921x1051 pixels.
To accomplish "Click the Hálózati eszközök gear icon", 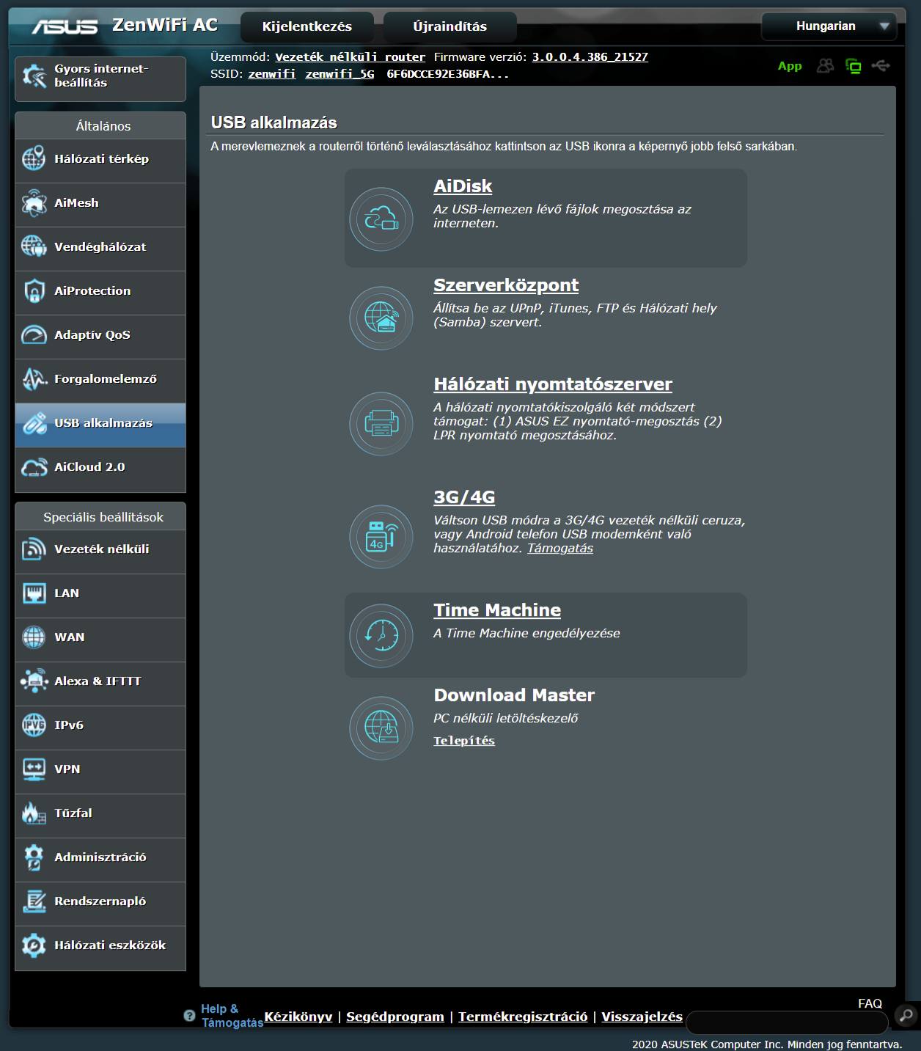I will pyautogui.click(x=34, y=945).
